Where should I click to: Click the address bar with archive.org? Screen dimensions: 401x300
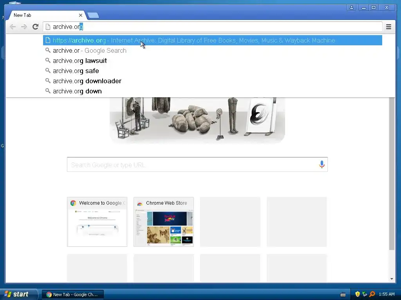pos(212,27)
